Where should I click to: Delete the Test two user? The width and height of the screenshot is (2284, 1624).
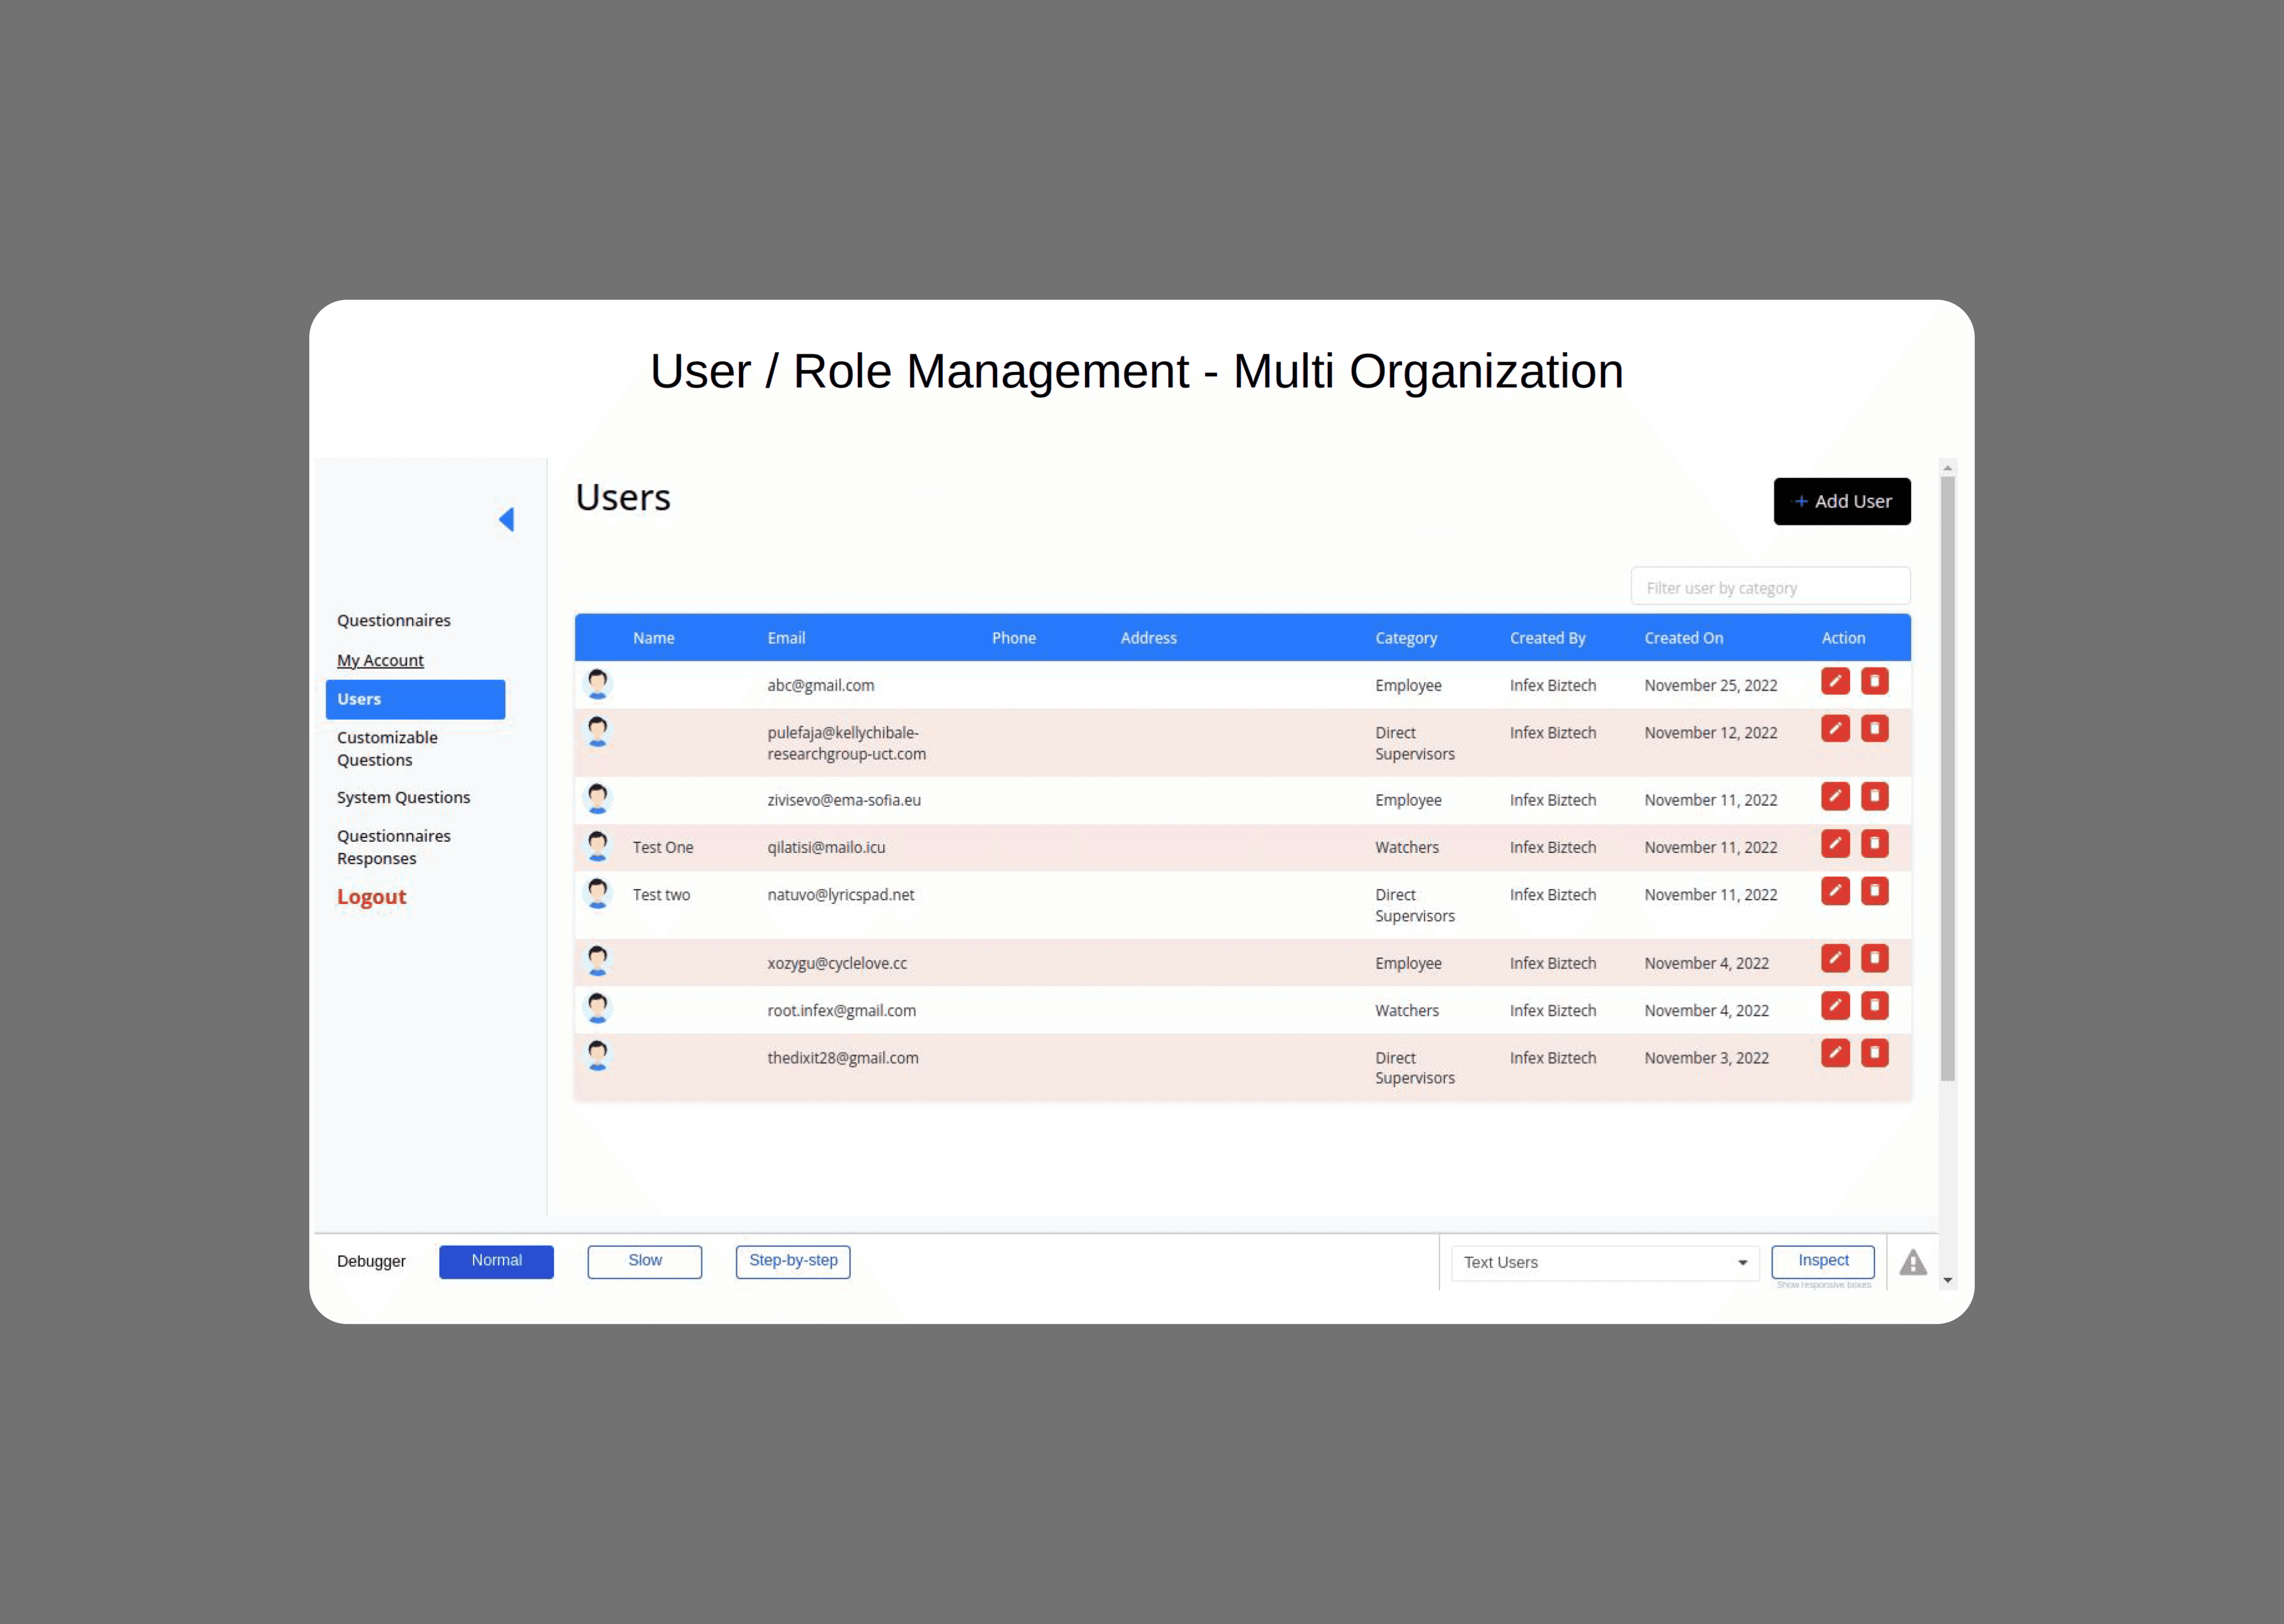[1875, 890]
